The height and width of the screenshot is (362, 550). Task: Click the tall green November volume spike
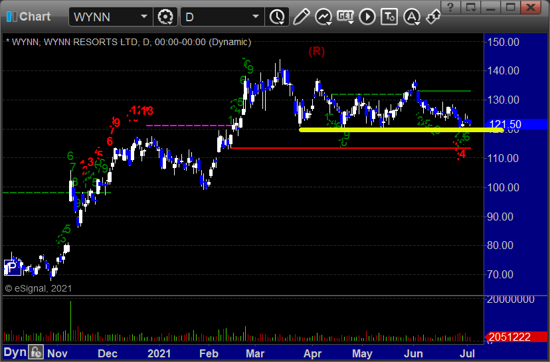71,321
